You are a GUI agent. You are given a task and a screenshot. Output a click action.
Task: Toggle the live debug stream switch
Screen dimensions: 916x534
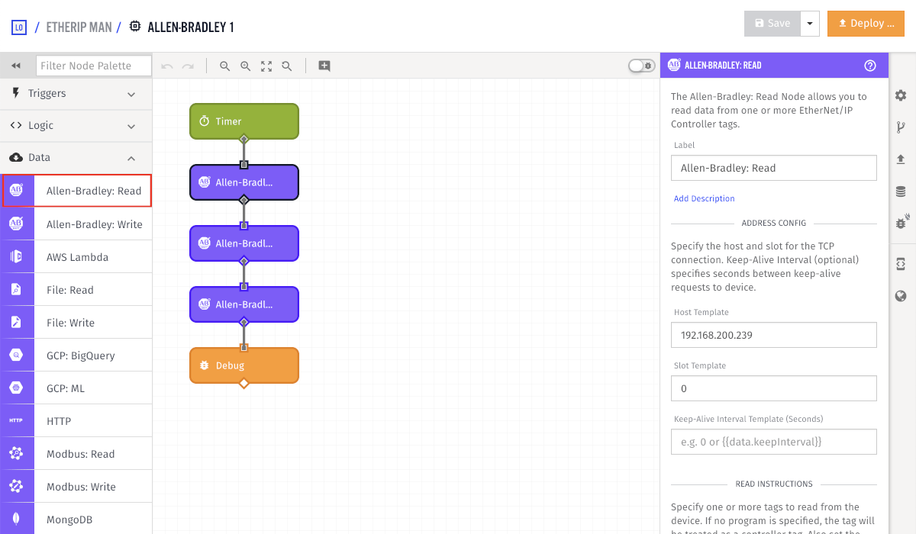[x=642, y=66]
